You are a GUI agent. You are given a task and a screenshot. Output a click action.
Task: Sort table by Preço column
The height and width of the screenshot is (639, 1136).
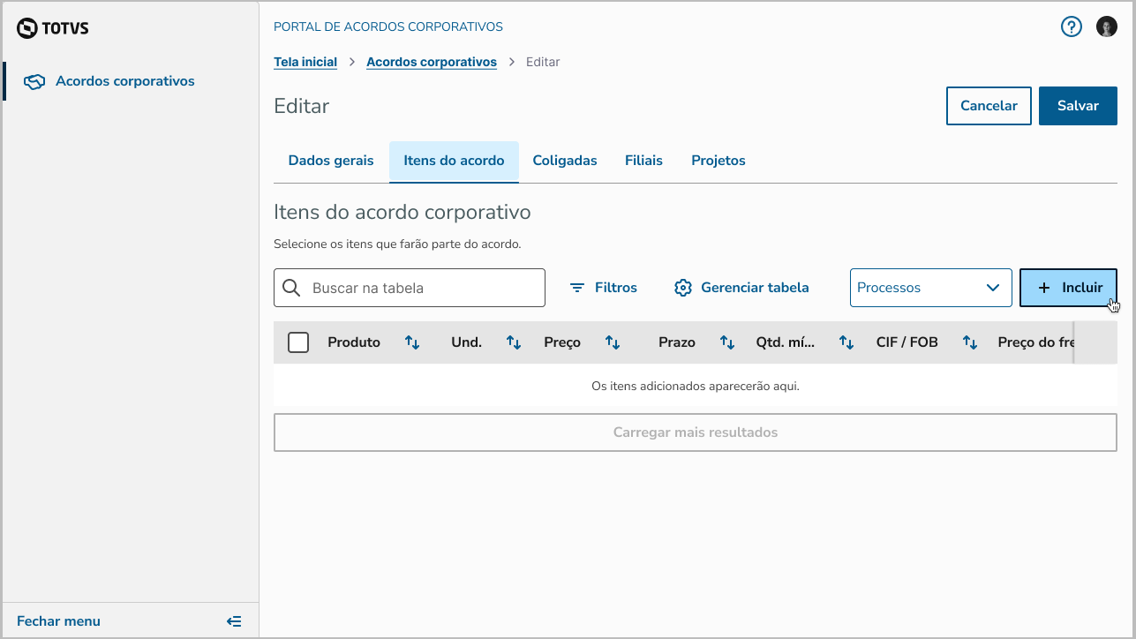(613, 342)
